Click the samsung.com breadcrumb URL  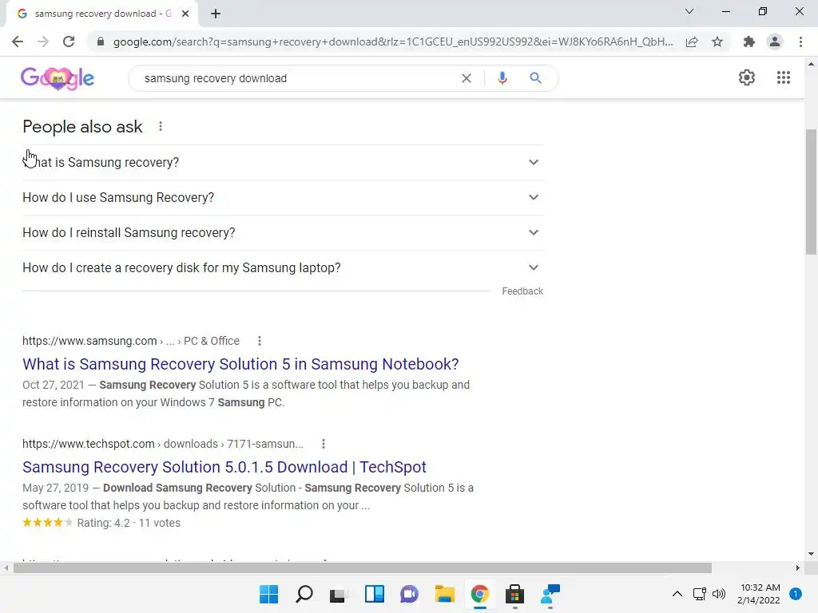(x=131, y=341)
